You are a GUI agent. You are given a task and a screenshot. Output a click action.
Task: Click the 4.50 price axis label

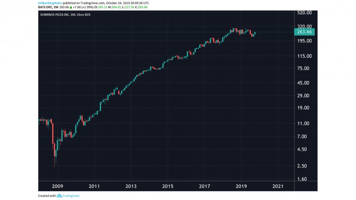(x=302, y=149)
